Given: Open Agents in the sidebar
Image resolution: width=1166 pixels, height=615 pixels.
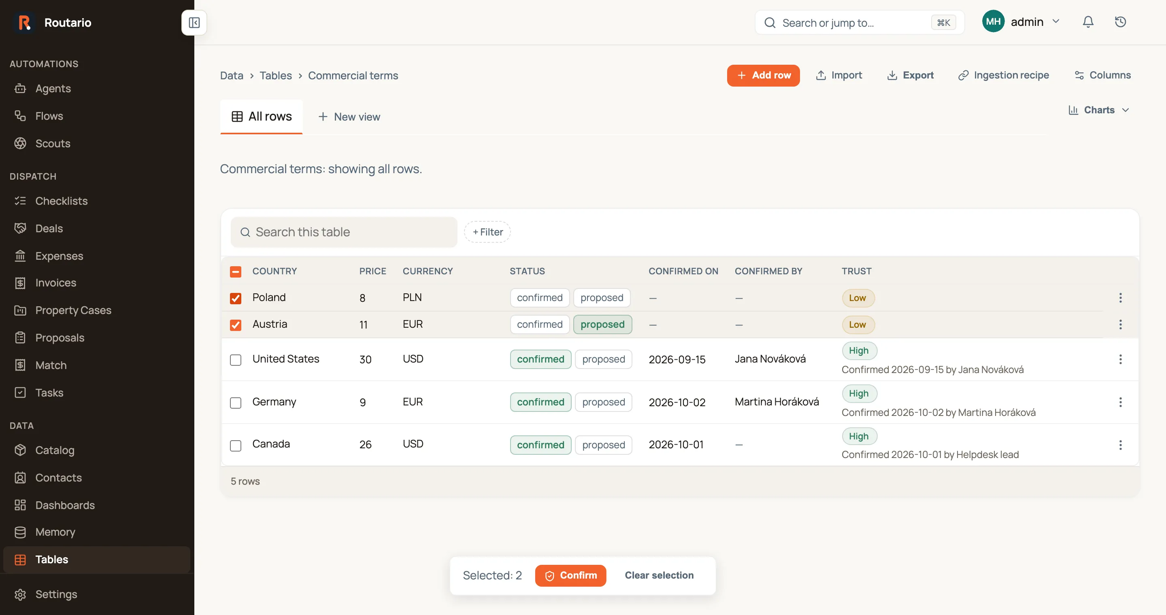Looking at the screenshot, I should click(97, 89).
